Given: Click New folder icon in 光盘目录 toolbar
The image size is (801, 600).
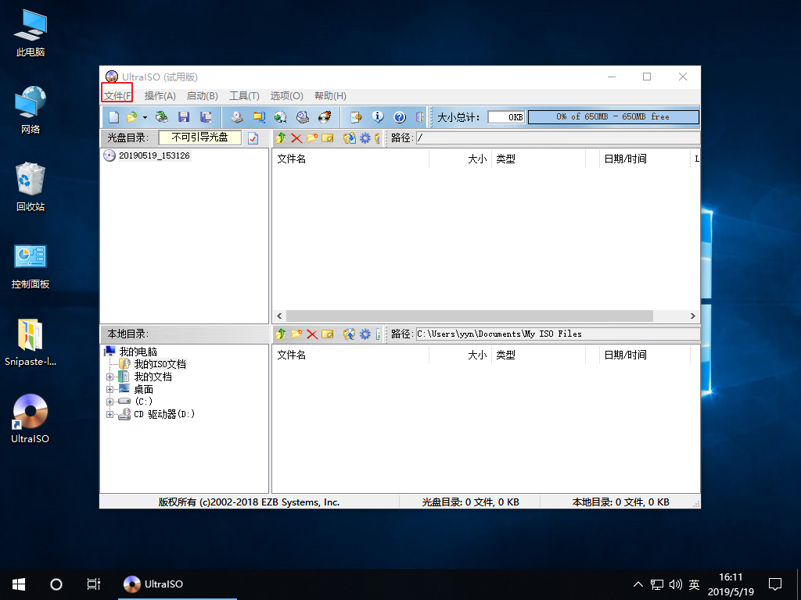Looking at the screenshot, I should (312, 137).
